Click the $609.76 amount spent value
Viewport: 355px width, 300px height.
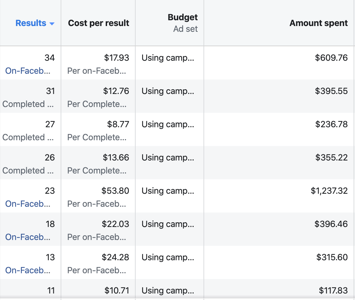[331, 58]
